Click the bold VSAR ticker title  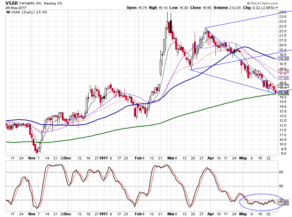click(x=12, y=3)
